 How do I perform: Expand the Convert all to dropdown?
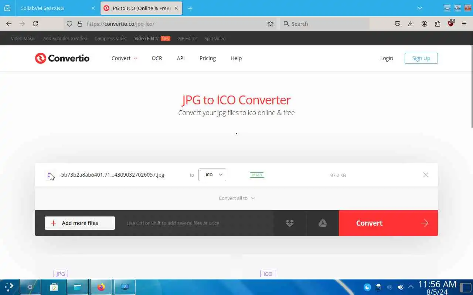point(236,198)
